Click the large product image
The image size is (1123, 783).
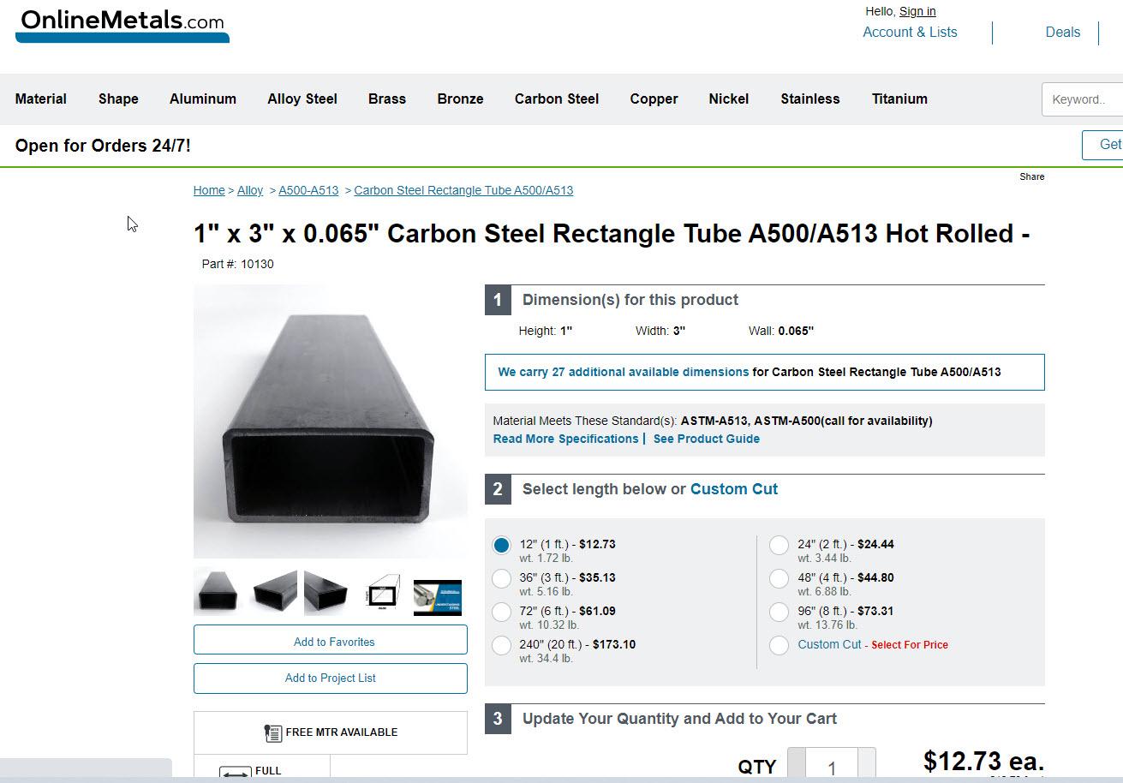coord(330,421)
